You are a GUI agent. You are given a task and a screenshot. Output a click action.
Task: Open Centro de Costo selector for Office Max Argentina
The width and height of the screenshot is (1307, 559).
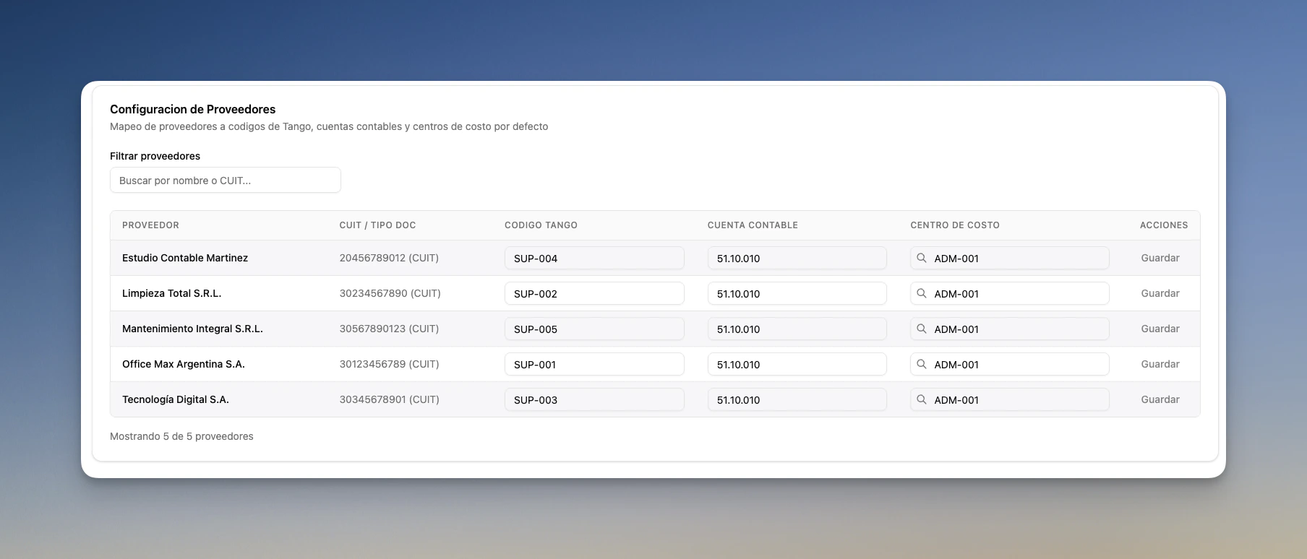point(1010,364)
